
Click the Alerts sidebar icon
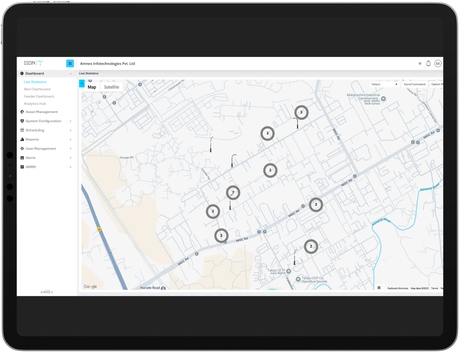[22, 158]
